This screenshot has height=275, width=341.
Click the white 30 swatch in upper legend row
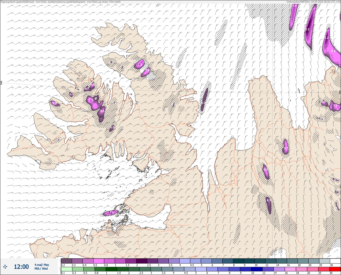[335, 261]
